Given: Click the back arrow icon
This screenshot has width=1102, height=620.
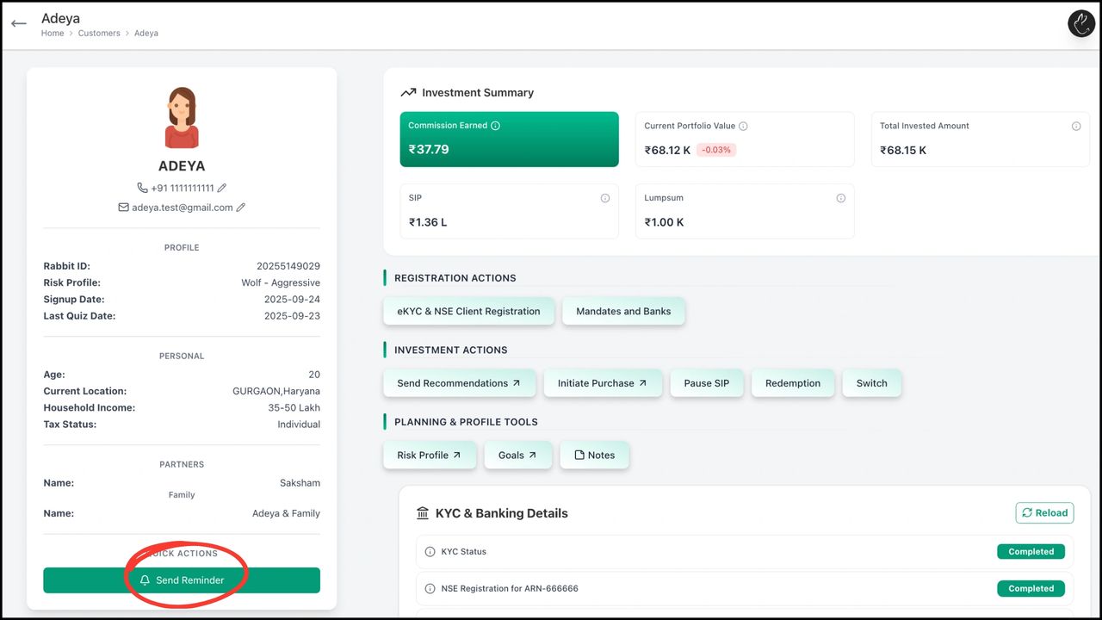Looking at the screenshot, I should click(19, 24).
